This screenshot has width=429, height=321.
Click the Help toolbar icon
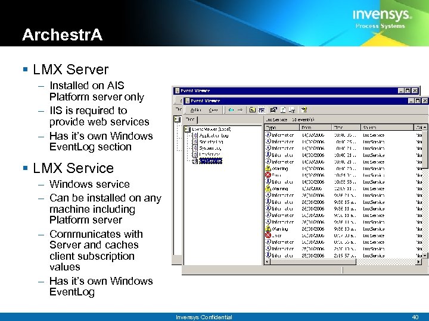click(304, 110)
